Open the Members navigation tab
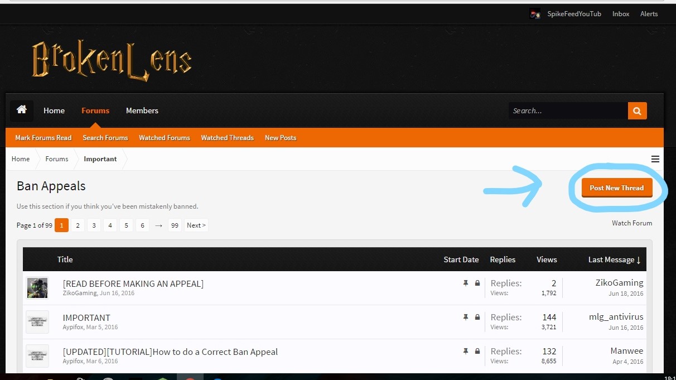 142,110
